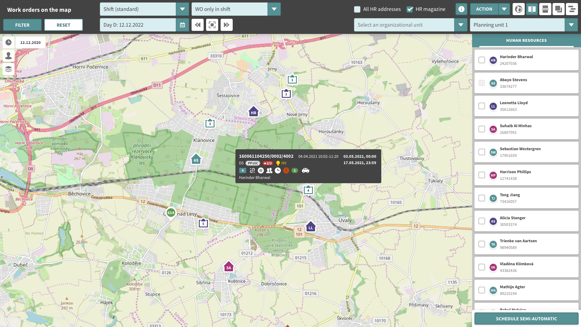Enable the All HR addresses checkbox
The image size is (581, 327).
(x=357, y=9)
